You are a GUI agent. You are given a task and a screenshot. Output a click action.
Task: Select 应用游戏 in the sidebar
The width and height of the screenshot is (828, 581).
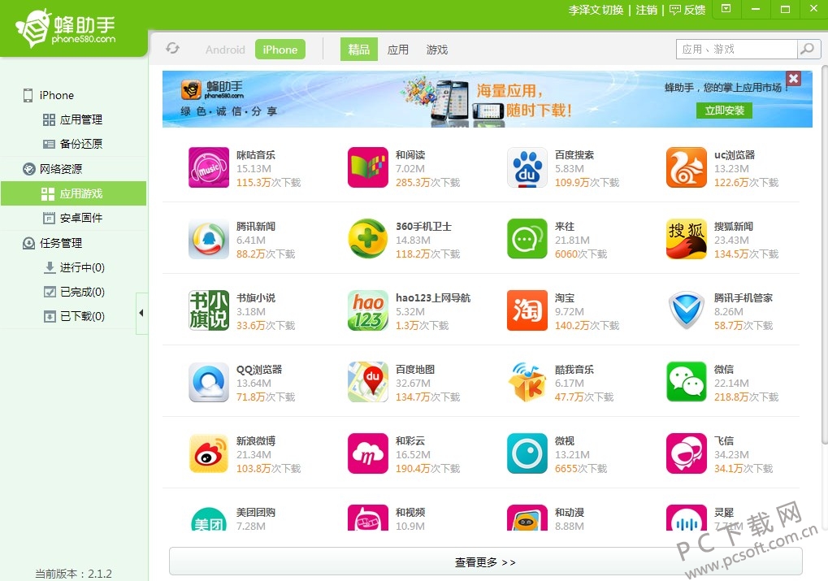click(73, 193)
